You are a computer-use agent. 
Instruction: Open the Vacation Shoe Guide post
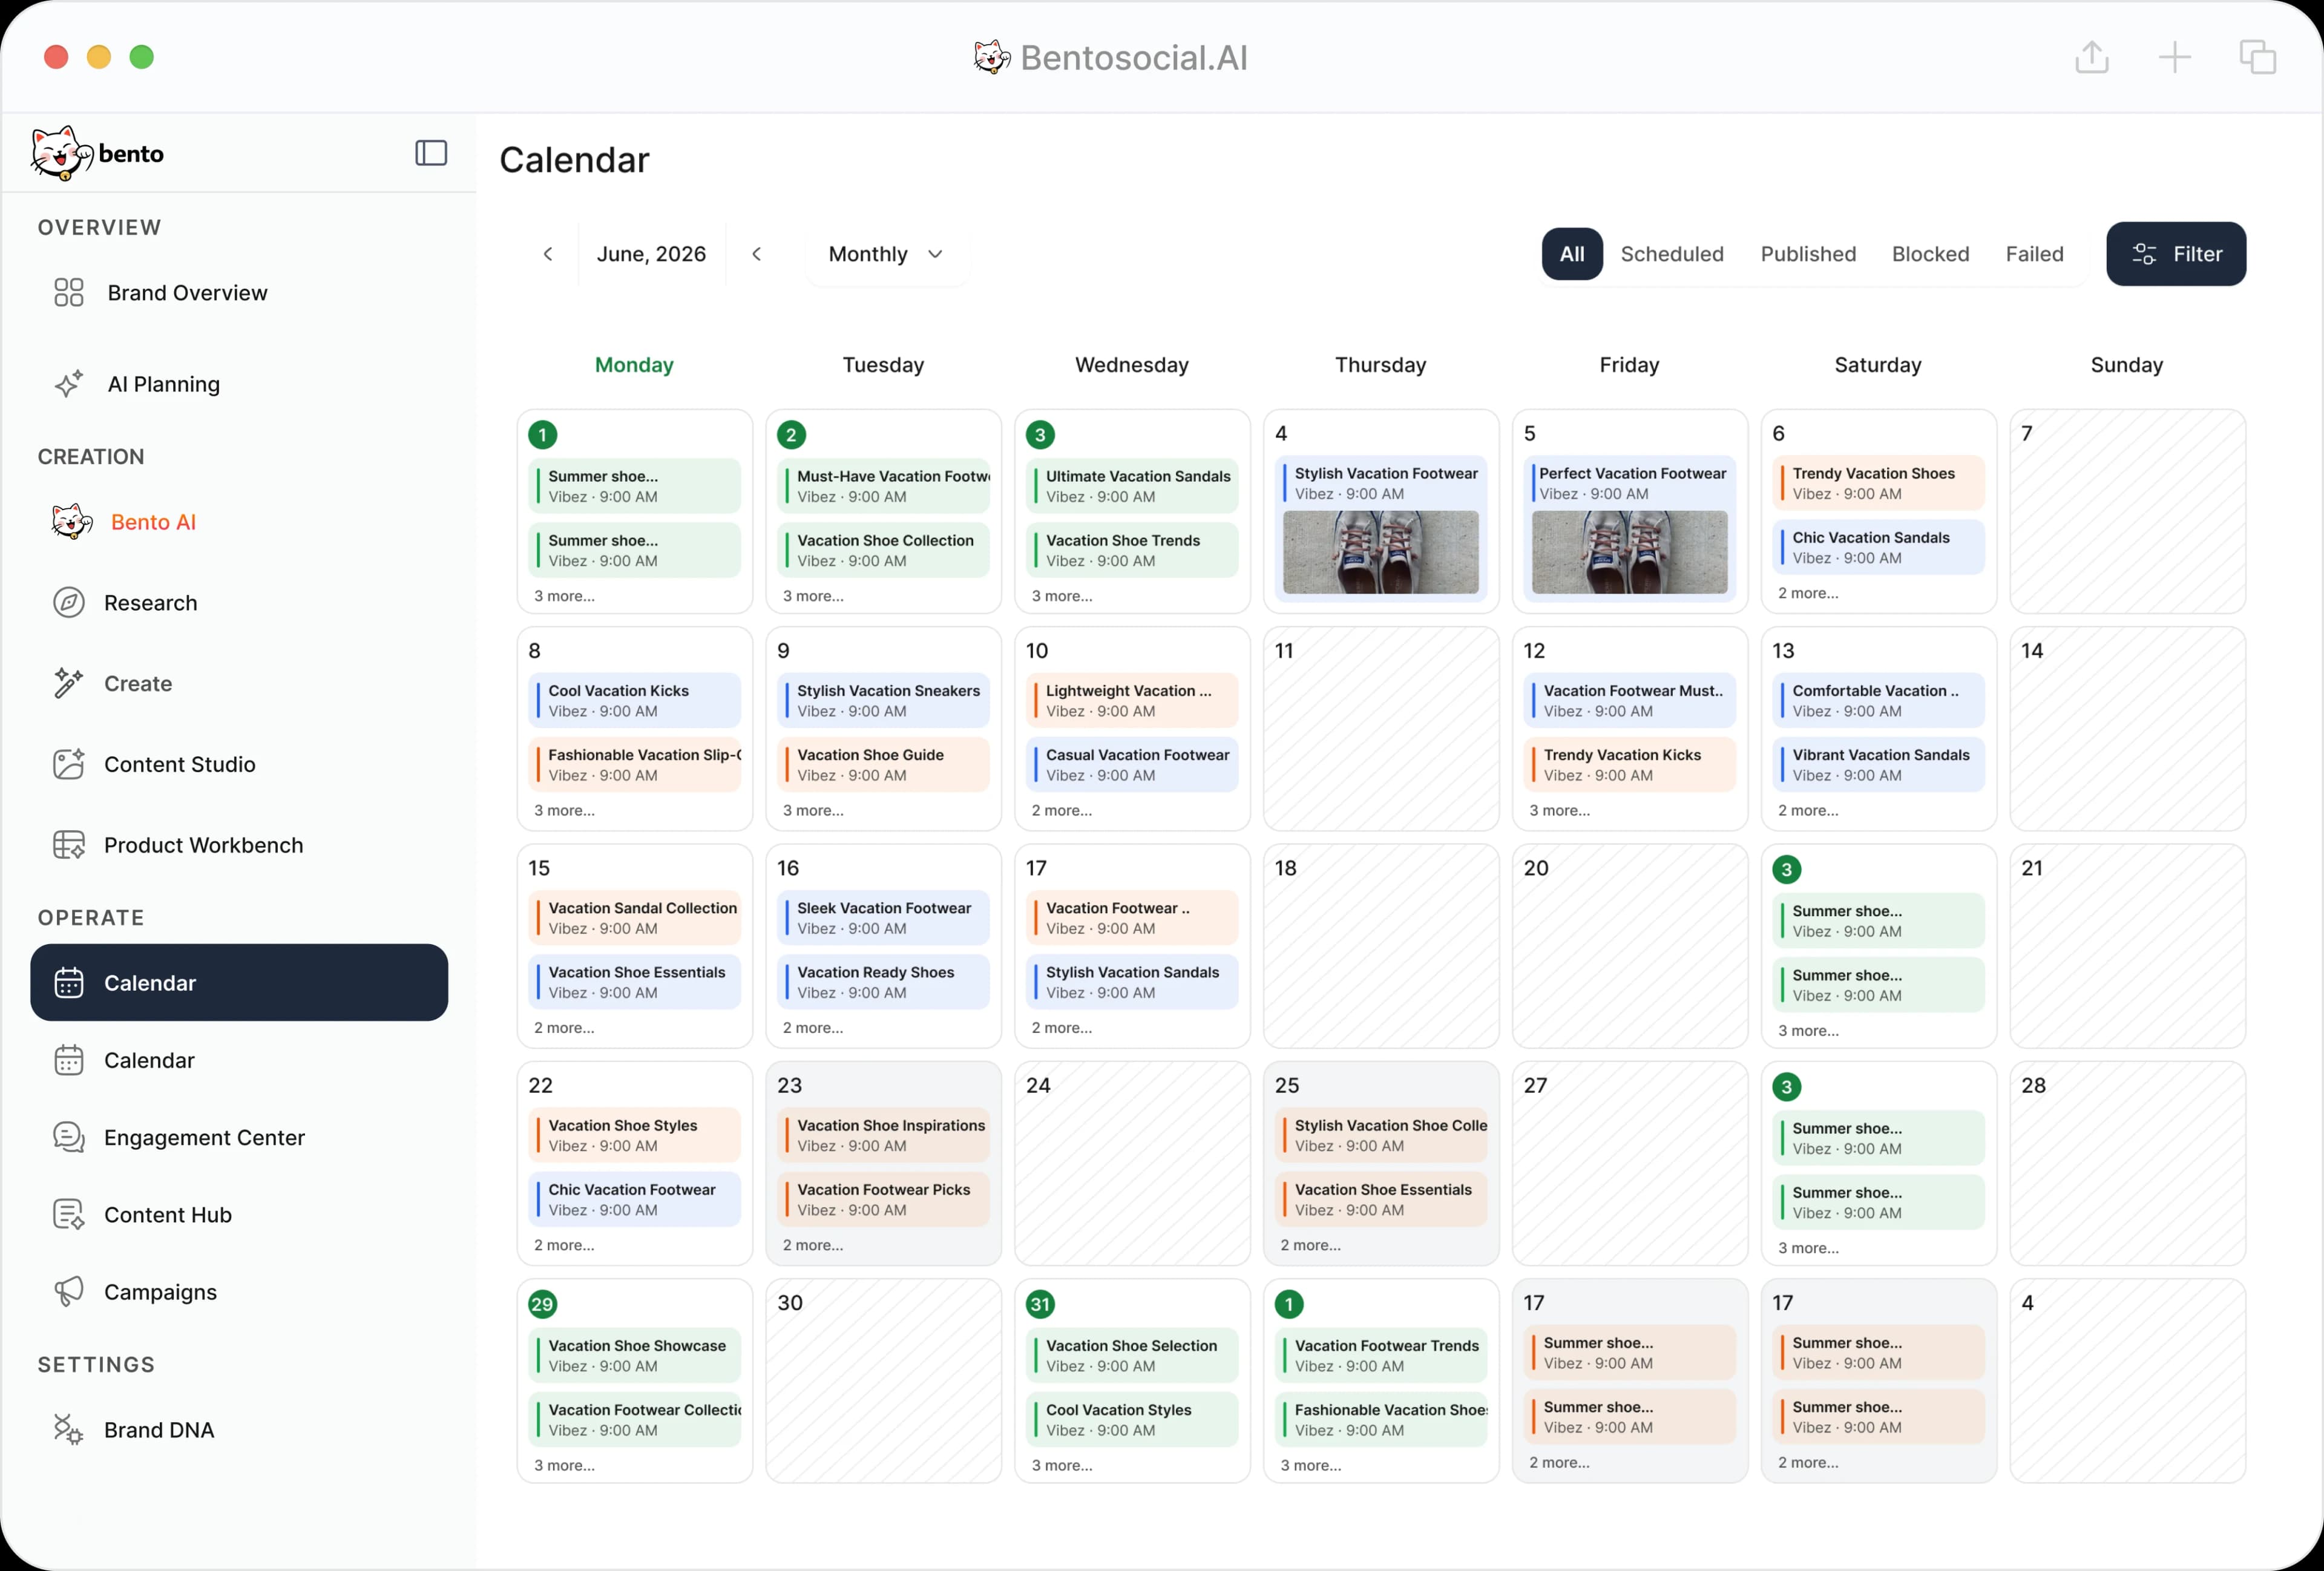point(883,764)
